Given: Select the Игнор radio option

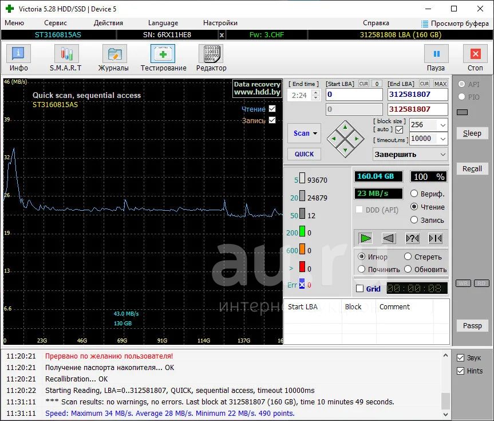Looking at the screenshot, I should 361,257.
